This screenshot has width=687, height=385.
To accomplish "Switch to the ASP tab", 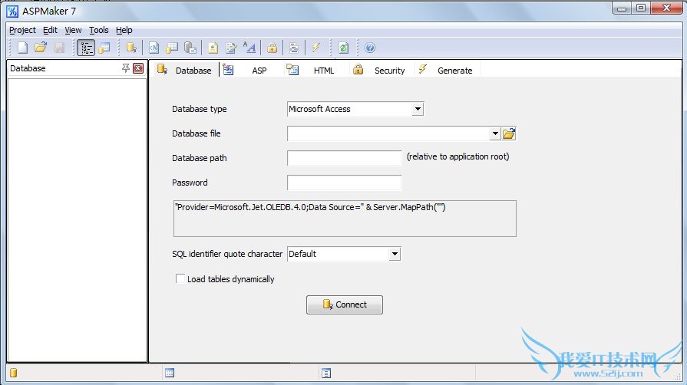I will click(x=250, y=70).
